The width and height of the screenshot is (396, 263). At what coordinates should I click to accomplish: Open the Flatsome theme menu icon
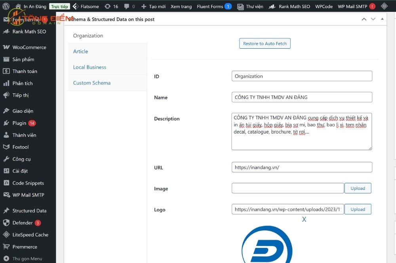[x=75, y=6]
